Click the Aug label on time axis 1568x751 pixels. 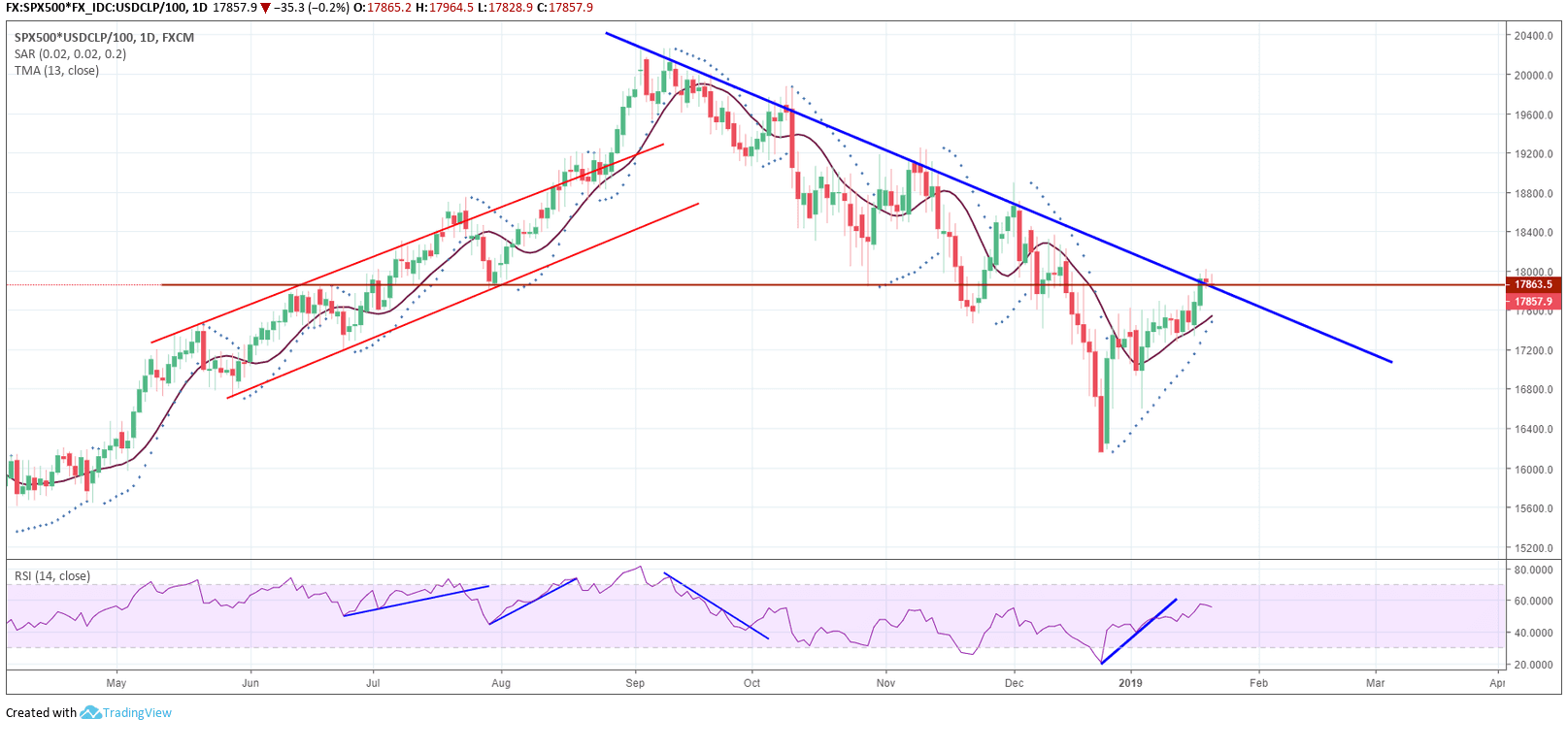point(501,683)
